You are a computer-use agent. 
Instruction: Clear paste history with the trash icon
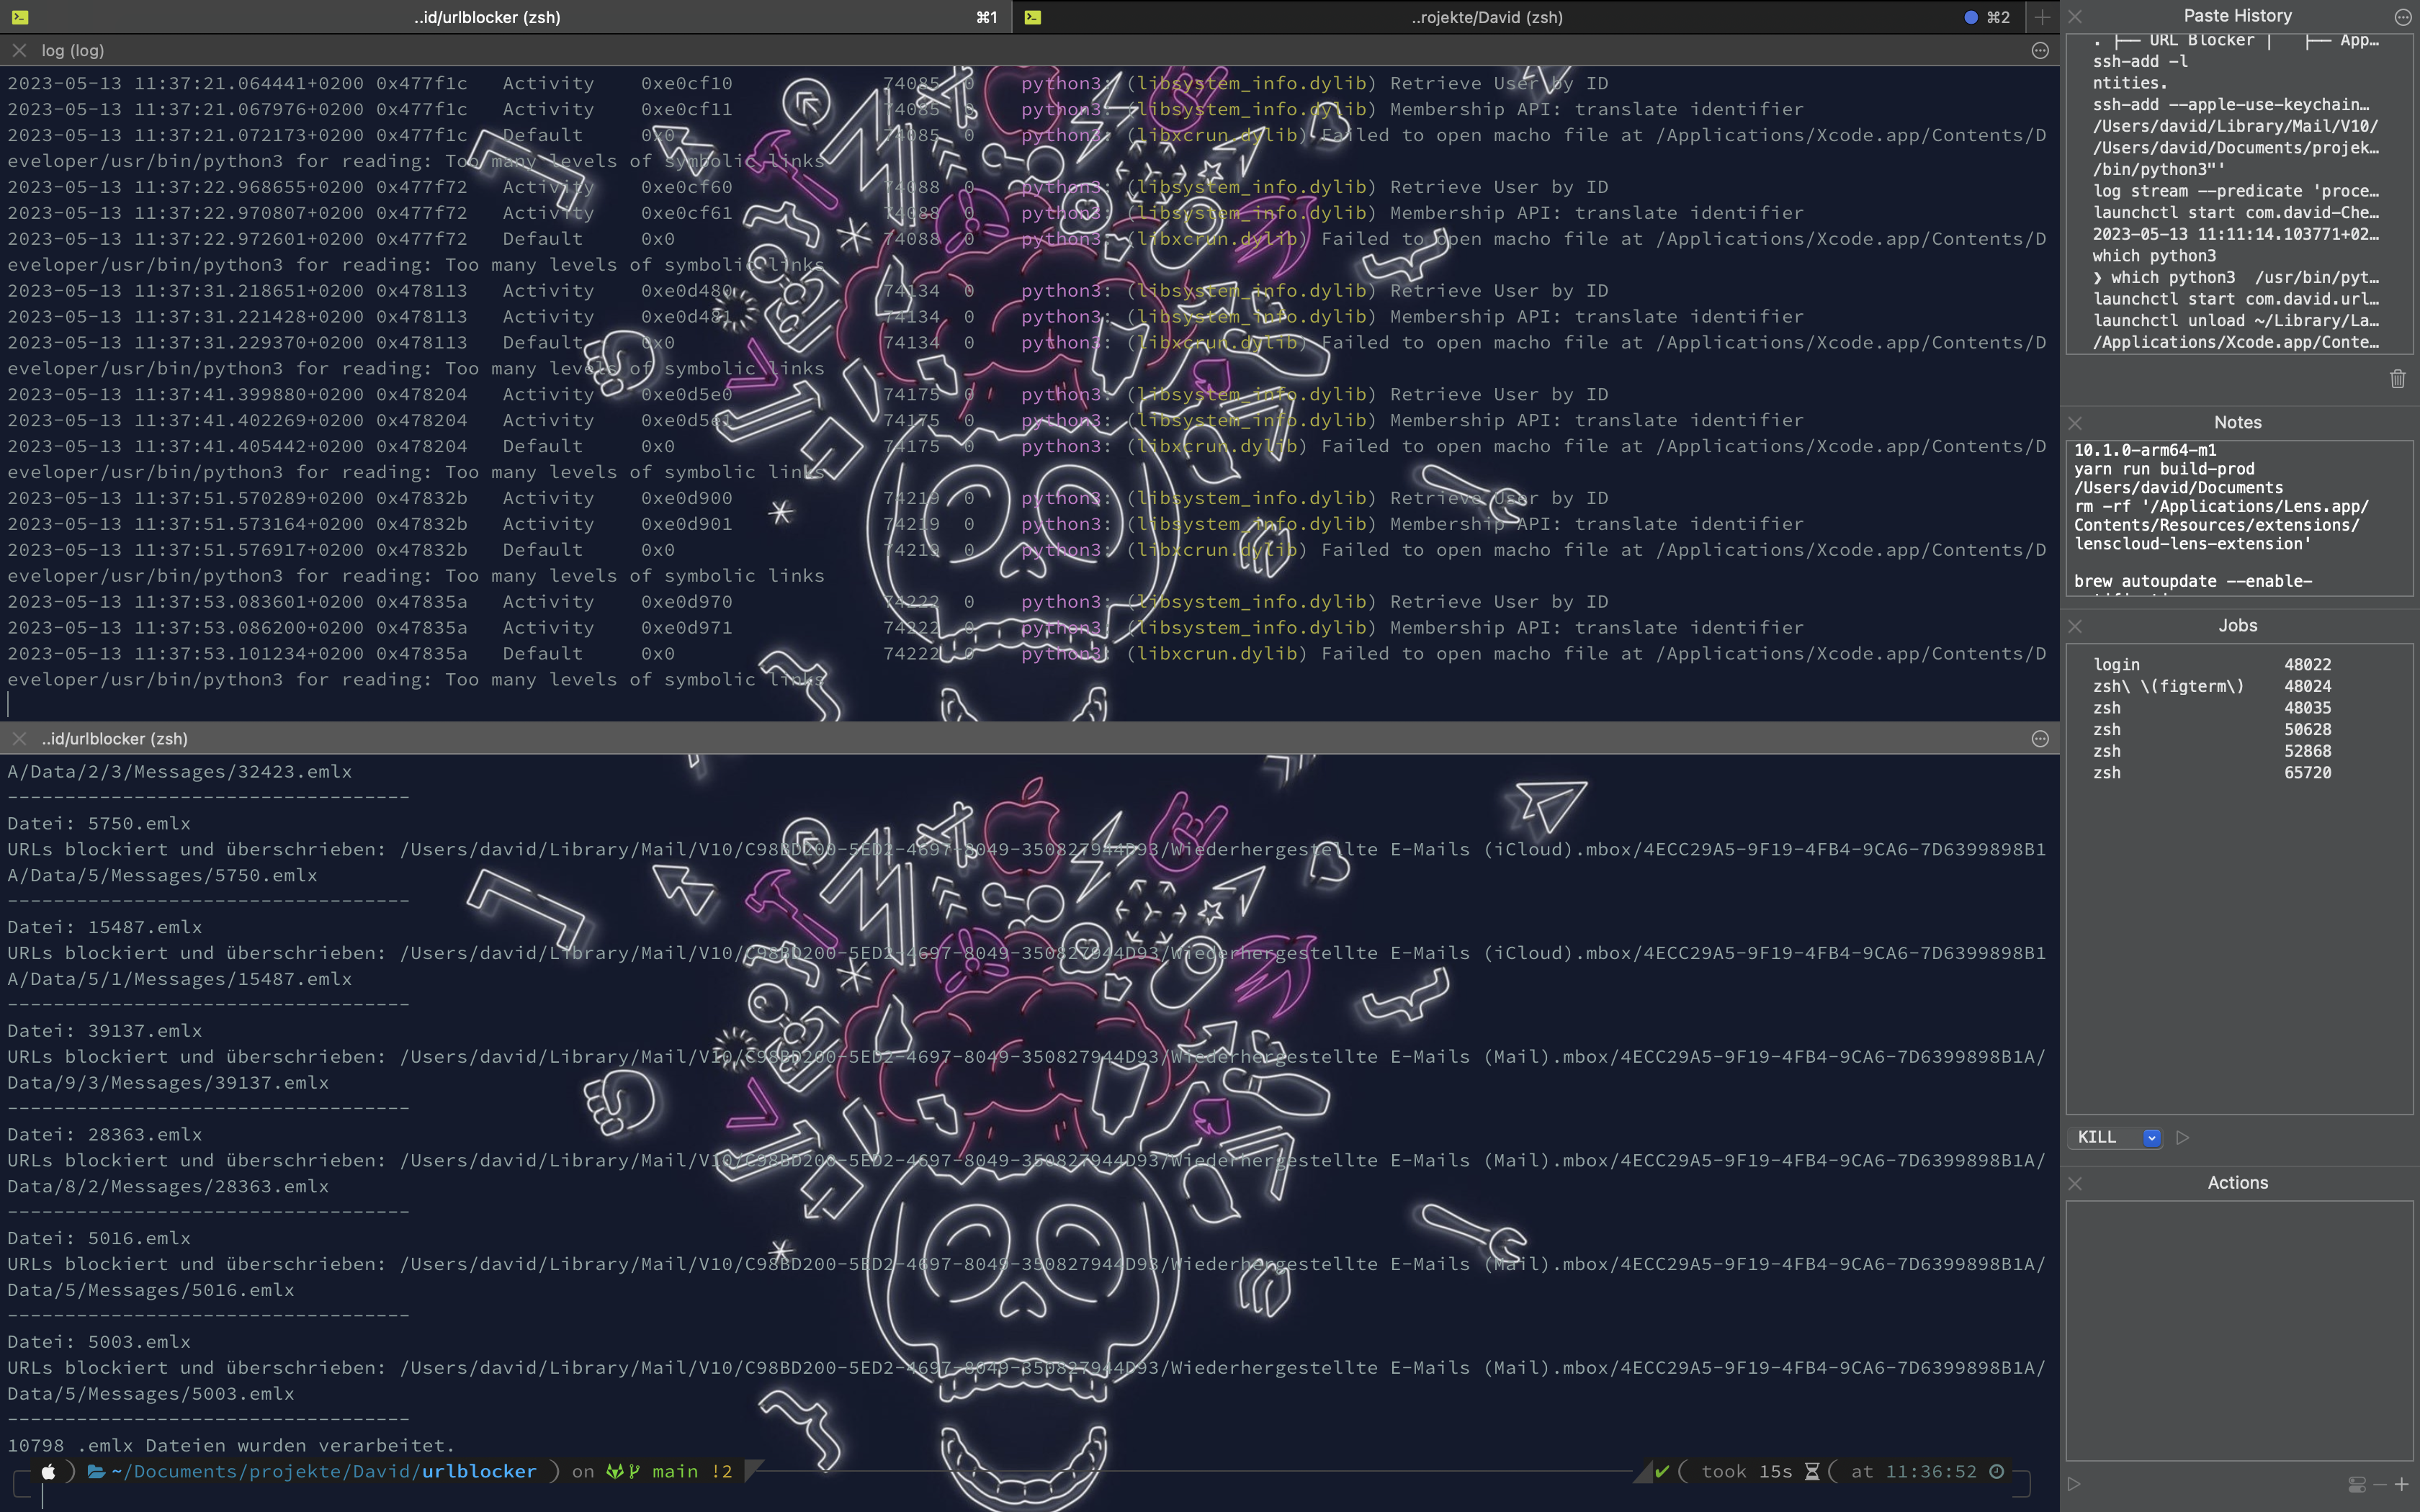(x=2397, y=379)
